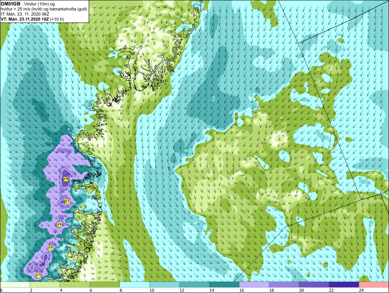389x293 pixels.
Task: Click the "IT: Mán. 23. 11. 2020 06Z" line
Action: tap(25, 14)
